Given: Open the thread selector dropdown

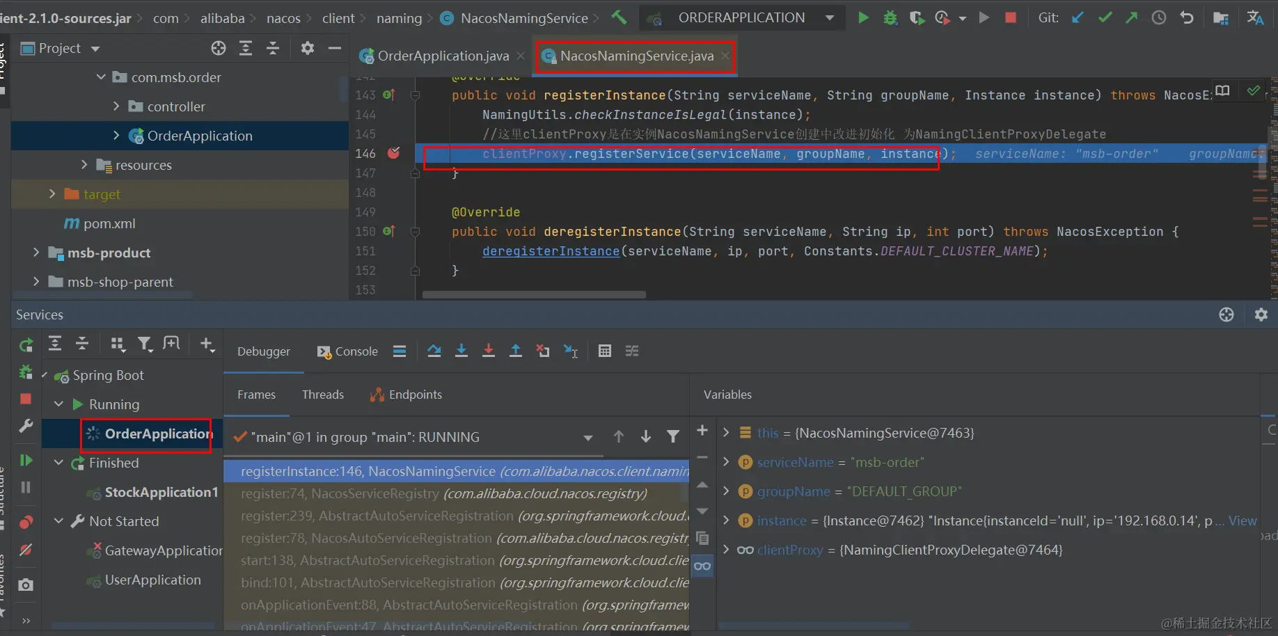Looking at the screenshot, I should [x=588, y=438].
